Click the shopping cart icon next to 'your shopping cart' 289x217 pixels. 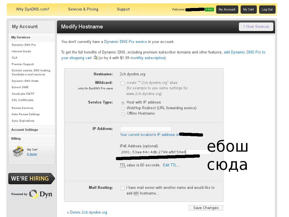pos(95,58)
